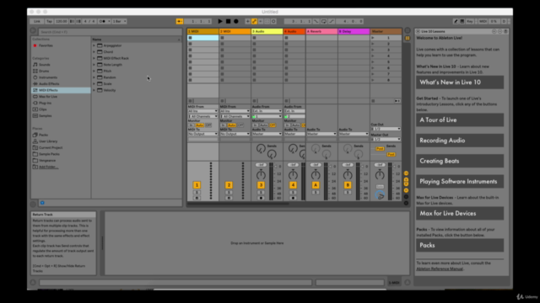
Task: Select the A Reverb return track header
Action: 321,31
